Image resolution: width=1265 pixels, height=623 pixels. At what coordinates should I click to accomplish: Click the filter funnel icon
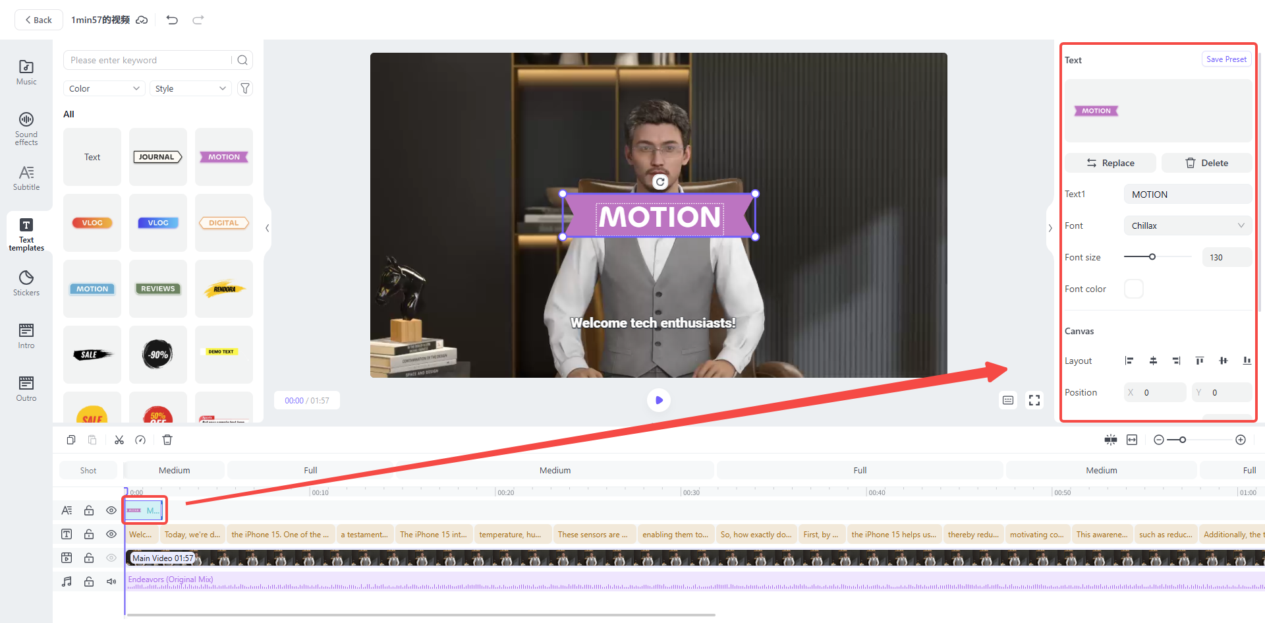245,88
